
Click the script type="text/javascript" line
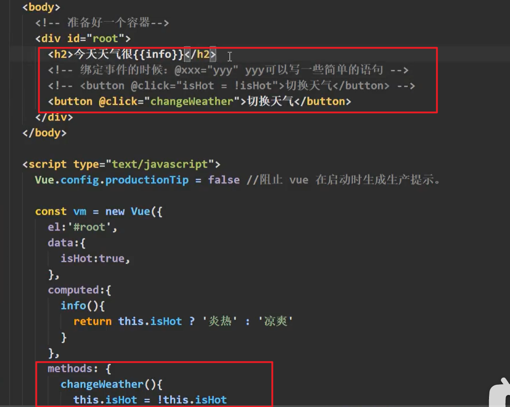pos(121,164)
